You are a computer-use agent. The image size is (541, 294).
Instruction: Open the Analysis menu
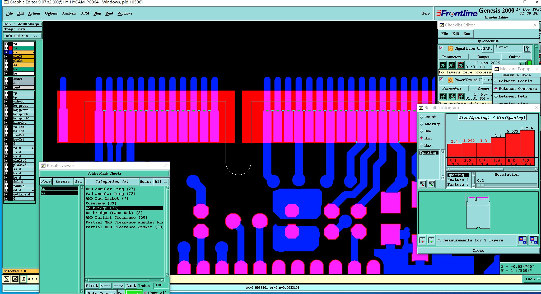click(69, 13)
